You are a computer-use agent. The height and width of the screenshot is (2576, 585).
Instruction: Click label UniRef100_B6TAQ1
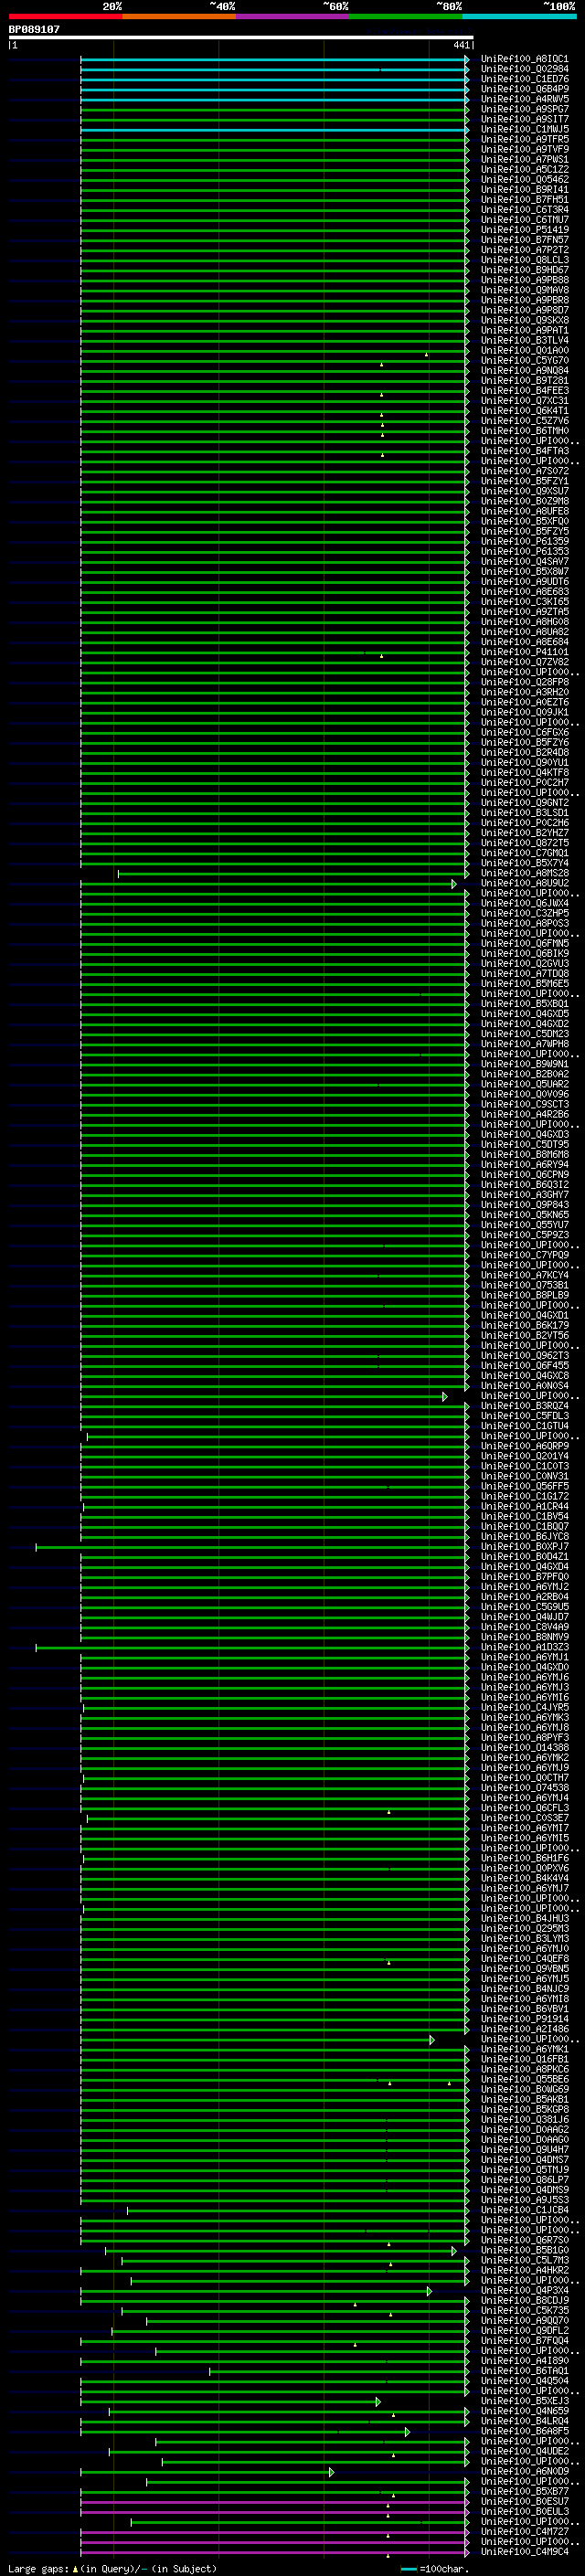(524, 2371)
